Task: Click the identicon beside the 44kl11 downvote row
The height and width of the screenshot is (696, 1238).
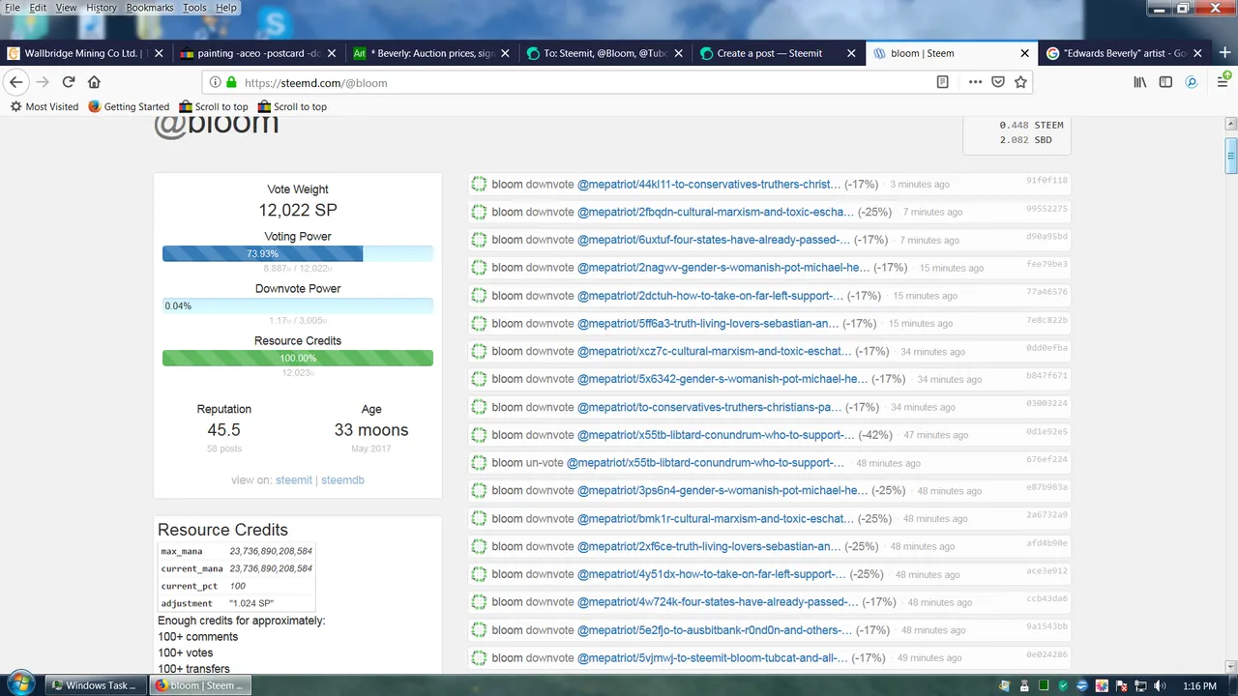Action: point(479,184)
